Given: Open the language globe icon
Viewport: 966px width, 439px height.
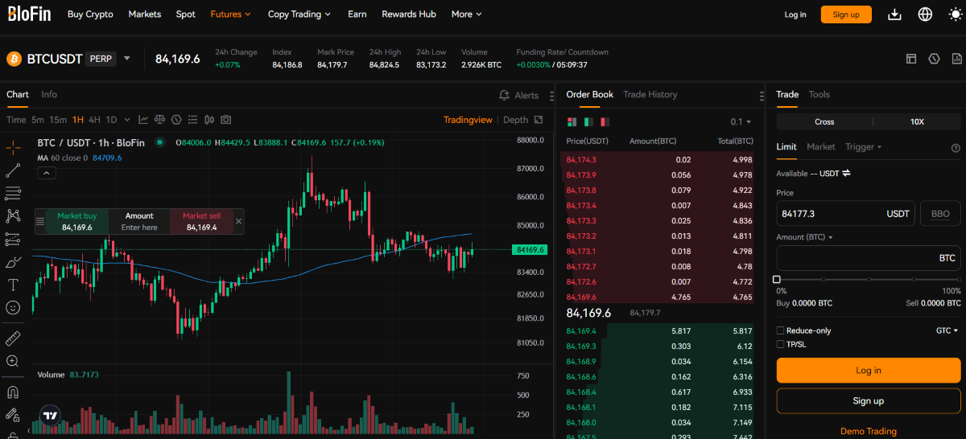Looking at the screenshot, I should (x=925, y=14).
